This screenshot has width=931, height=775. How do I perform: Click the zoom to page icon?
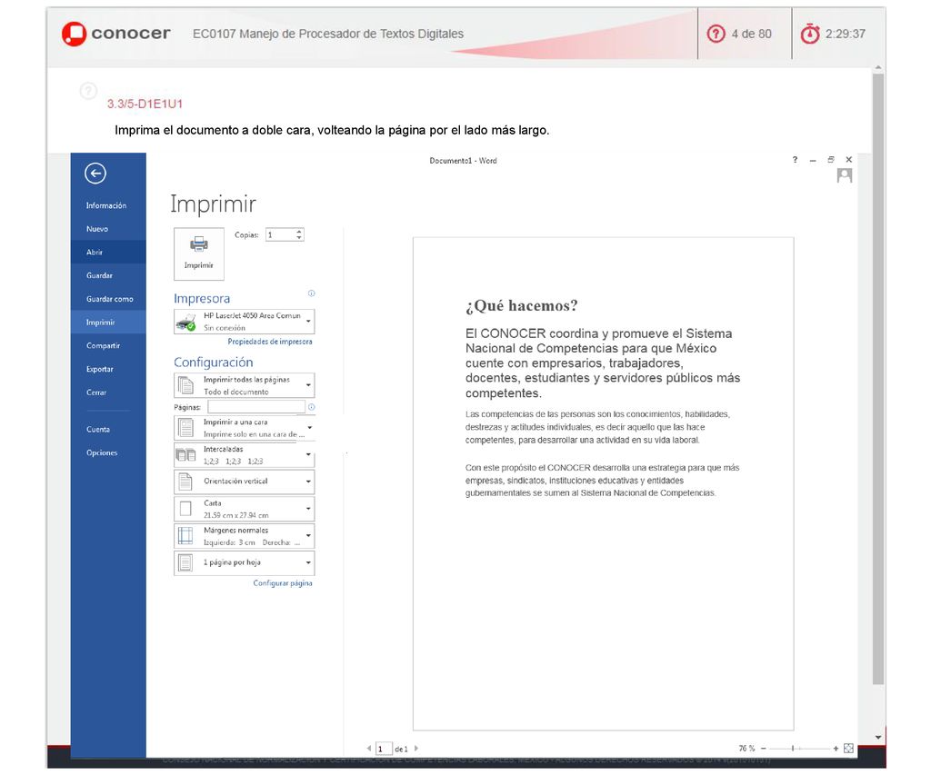(x=848, y=749)
